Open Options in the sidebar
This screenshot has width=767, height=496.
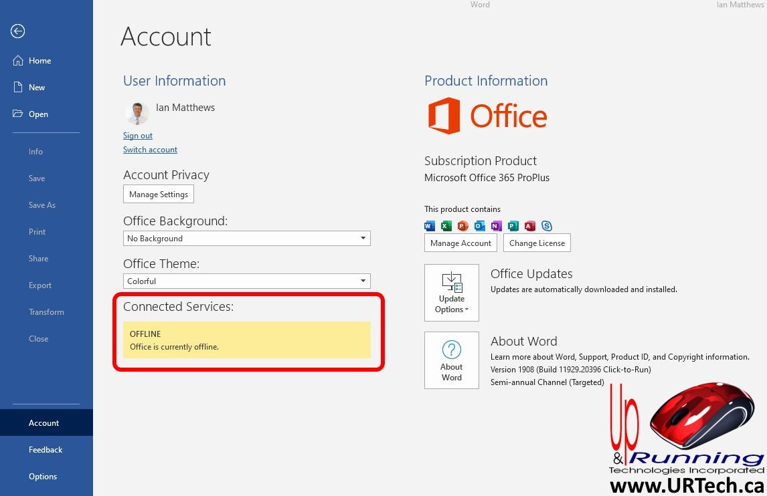[x=46, y=477]
